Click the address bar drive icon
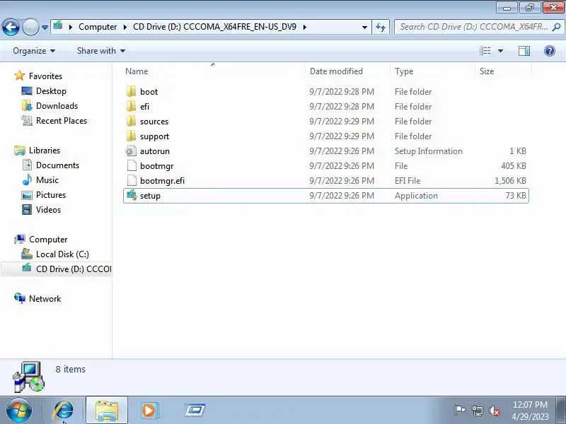 [58, 26]
